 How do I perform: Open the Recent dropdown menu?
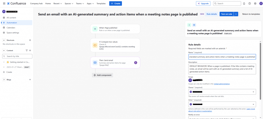[58, 4]
